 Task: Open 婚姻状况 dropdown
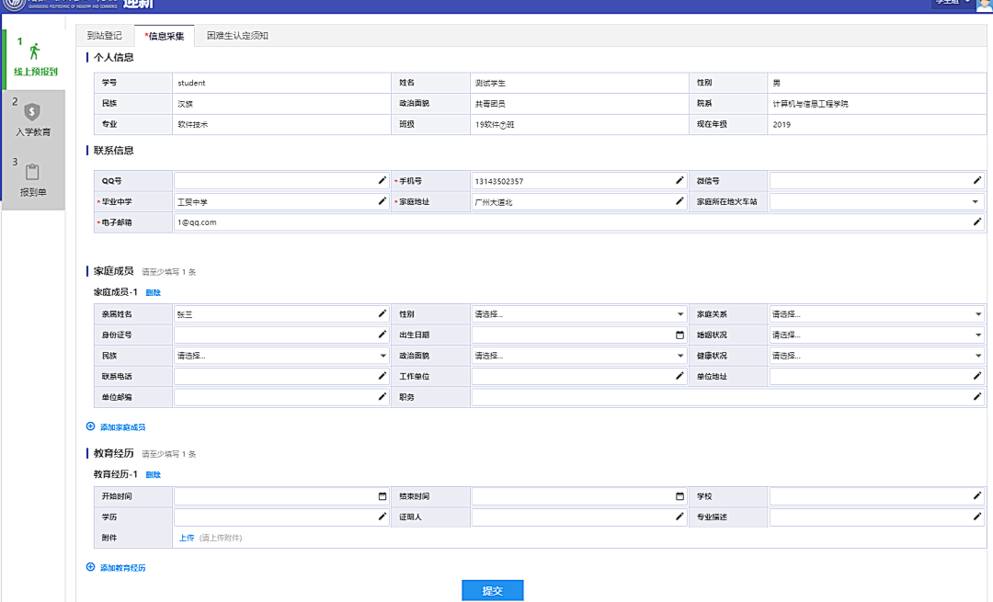877,335
